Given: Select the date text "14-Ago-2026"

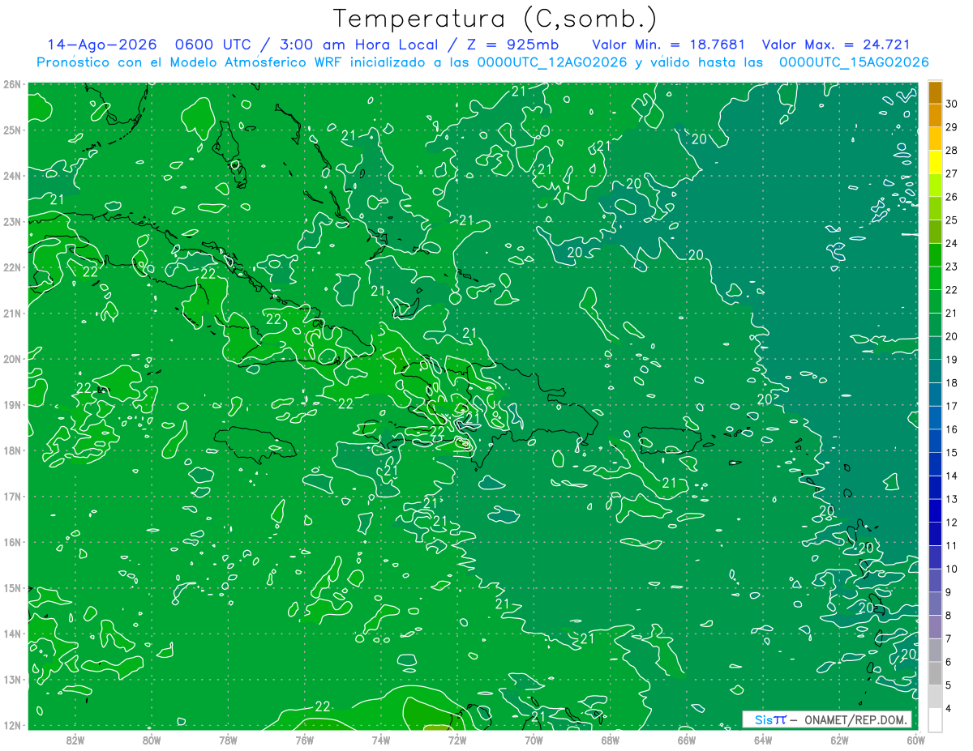Looking at the screenshot, I should point(102,45).
